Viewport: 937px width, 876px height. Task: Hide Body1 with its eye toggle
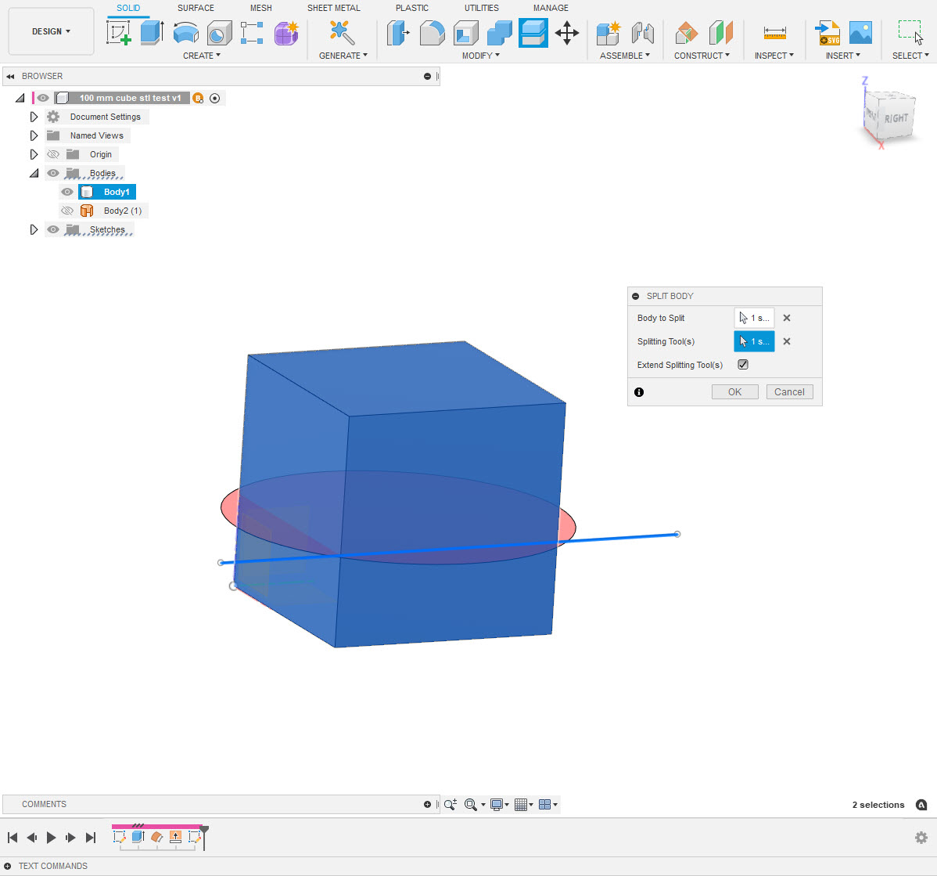pos(67,192)
